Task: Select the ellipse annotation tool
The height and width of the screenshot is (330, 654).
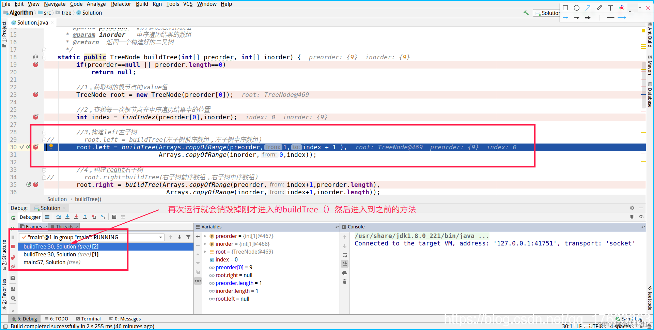Action: pyautogui.click(x=577, y=8)
